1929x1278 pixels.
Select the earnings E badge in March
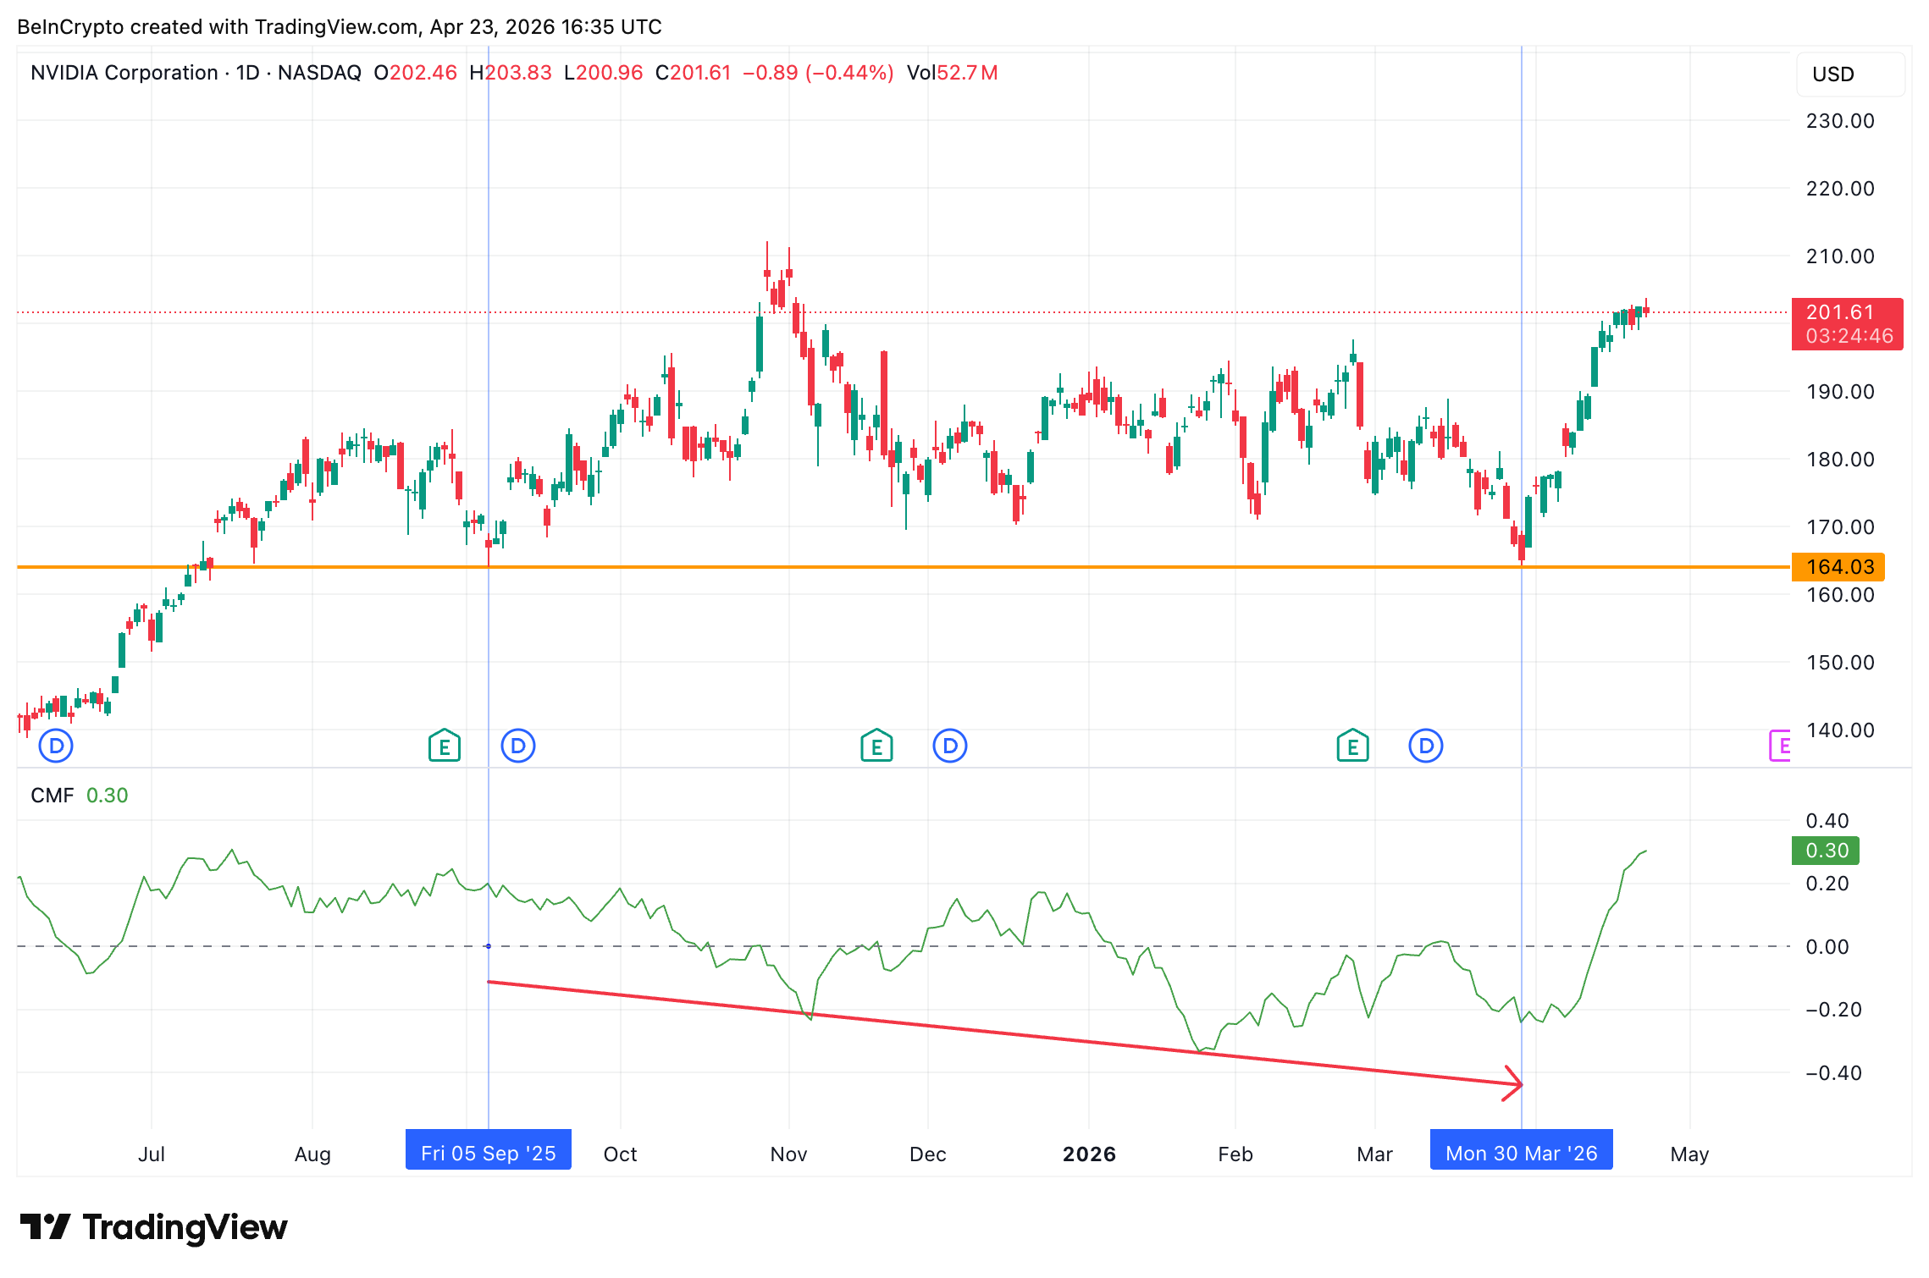[x=1352, y=746]
